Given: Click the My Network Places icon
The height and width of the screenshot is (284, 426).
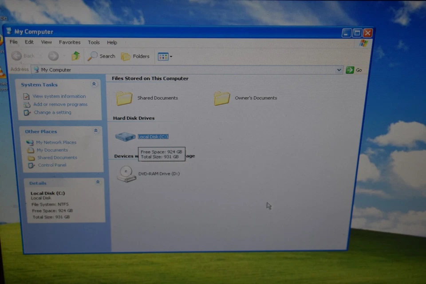Looking at the screenshot, I should coord(30,142).
